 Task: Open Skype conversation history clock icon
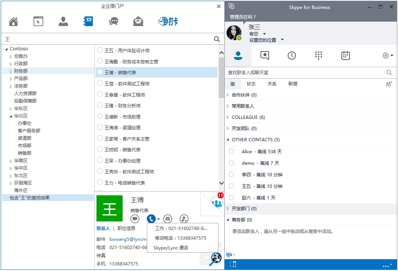coord(292,56)
